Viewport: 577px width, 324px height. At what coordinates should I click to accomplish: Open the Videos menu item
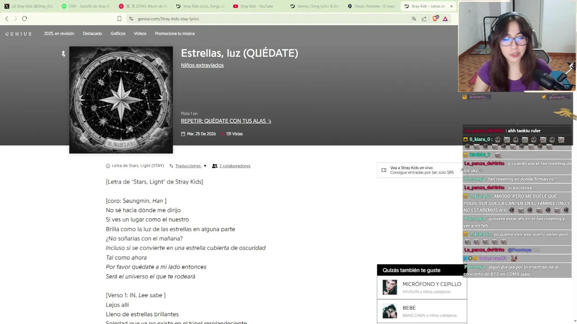click(x=140, y=34)
